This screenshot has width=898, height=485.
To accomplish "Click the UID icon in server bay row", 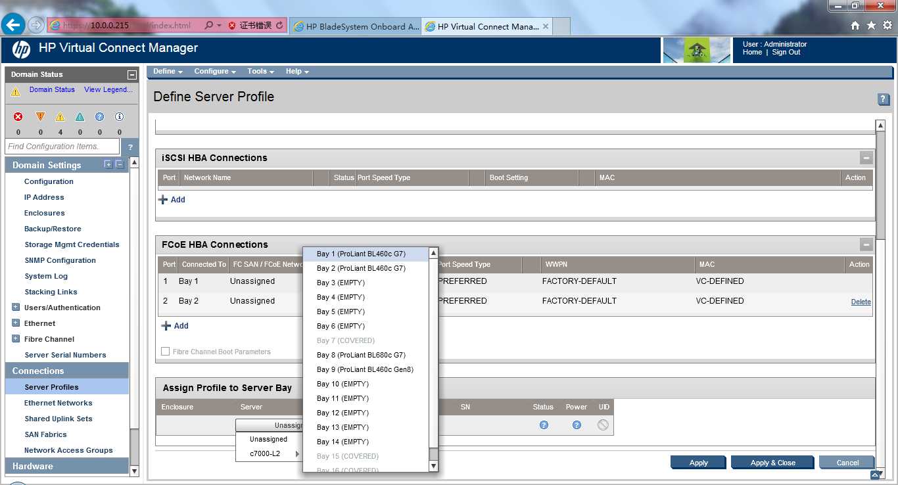I will (603, 425).
